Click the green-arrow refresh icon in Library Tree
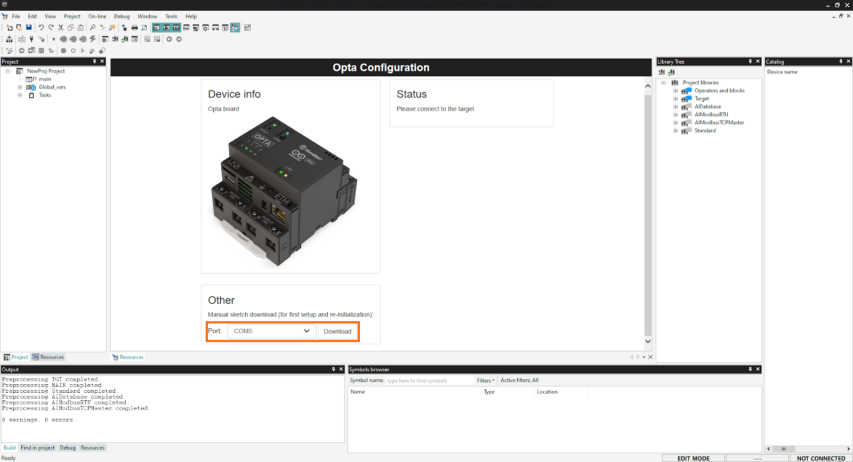The height and width of the screenshot is (462, 853). tap(672, 72)
